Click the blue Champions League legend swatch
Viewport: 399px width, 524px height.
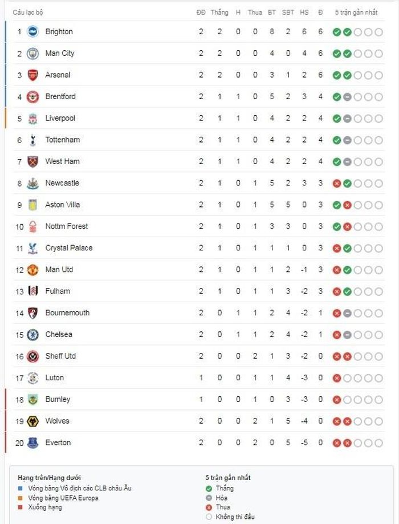[x=21, y=488]
